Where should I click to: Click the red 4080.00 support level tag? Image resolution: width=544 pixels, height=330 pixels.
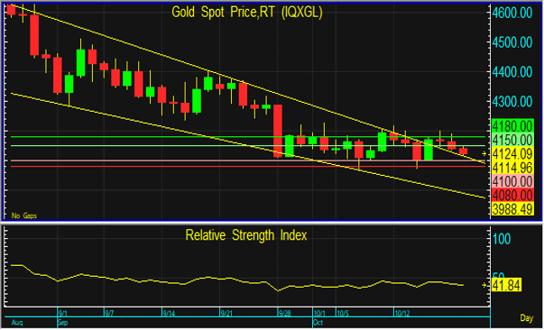coord(512,195)
